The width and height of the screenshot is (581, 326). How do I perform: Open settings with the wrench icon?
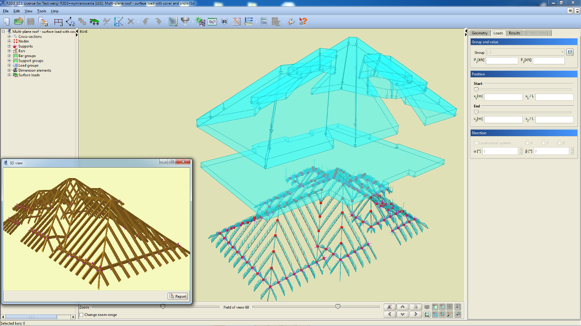click(x=291, y=21)
